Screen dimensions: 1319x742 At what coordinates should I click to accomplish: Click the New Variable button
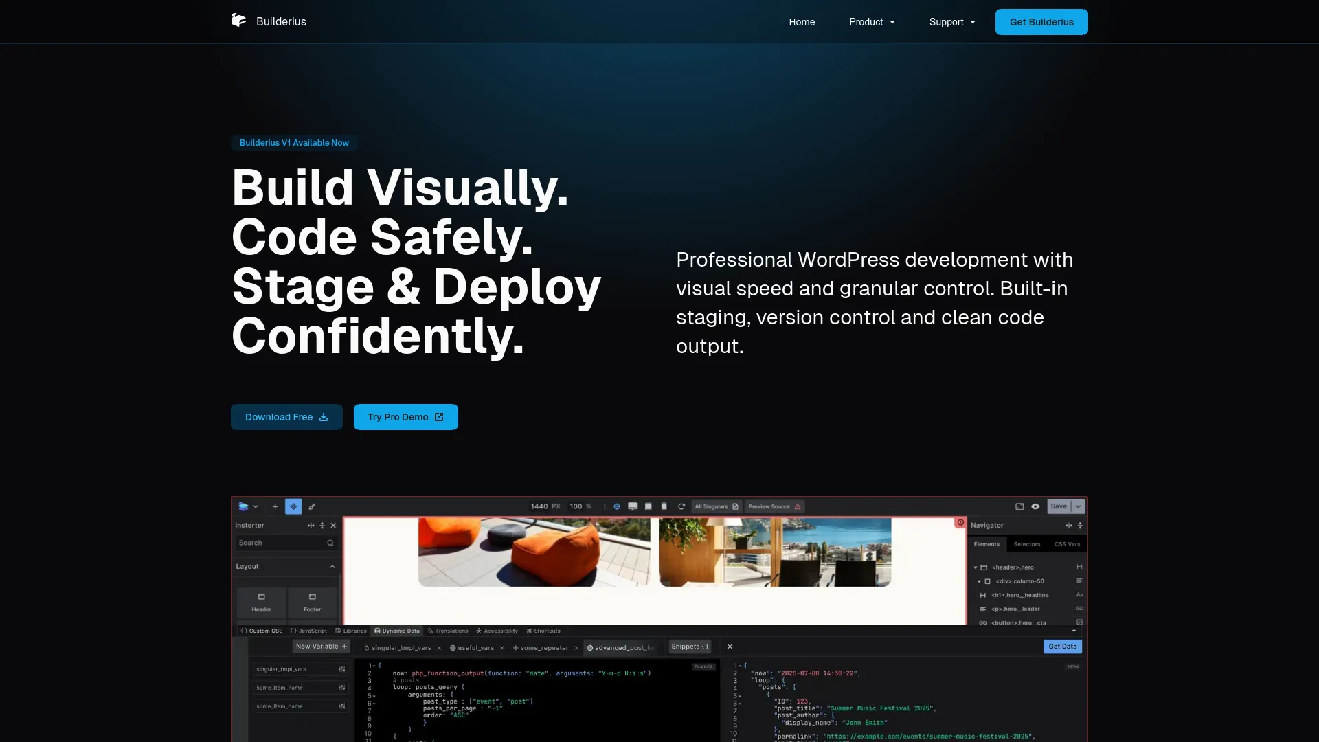coord(322,647)
